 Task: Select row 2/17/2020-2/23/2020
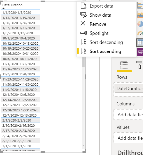20,131
